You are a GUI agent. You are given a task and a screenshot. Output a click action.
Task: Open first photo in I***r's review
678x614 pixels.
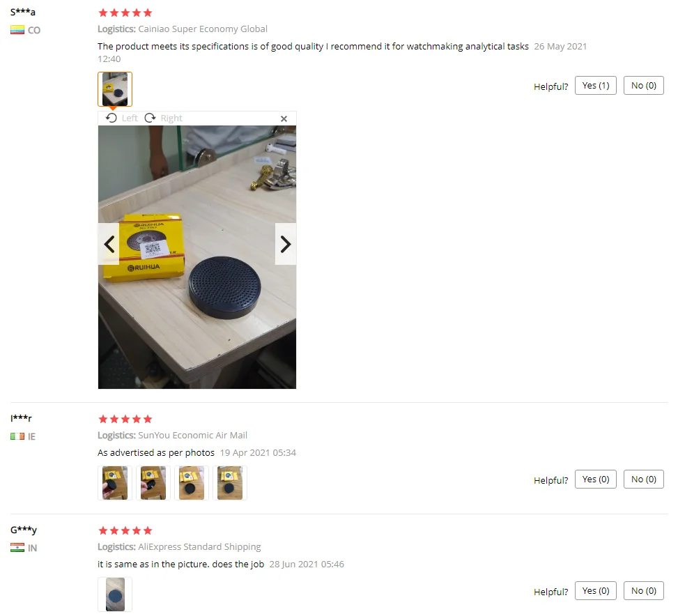(114, 482)
